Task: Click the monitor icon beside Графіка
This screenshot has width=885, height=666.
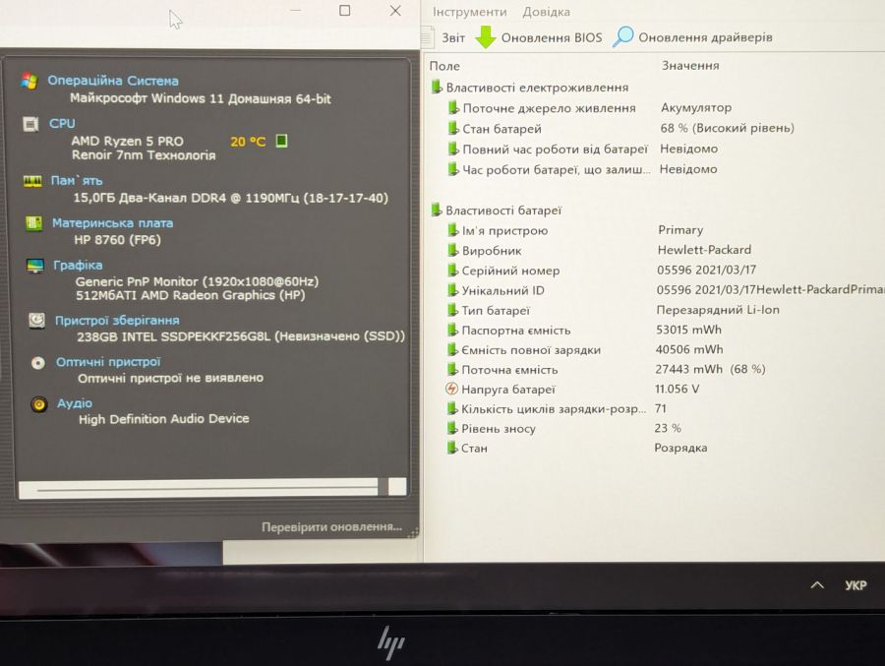Action: 35,266
